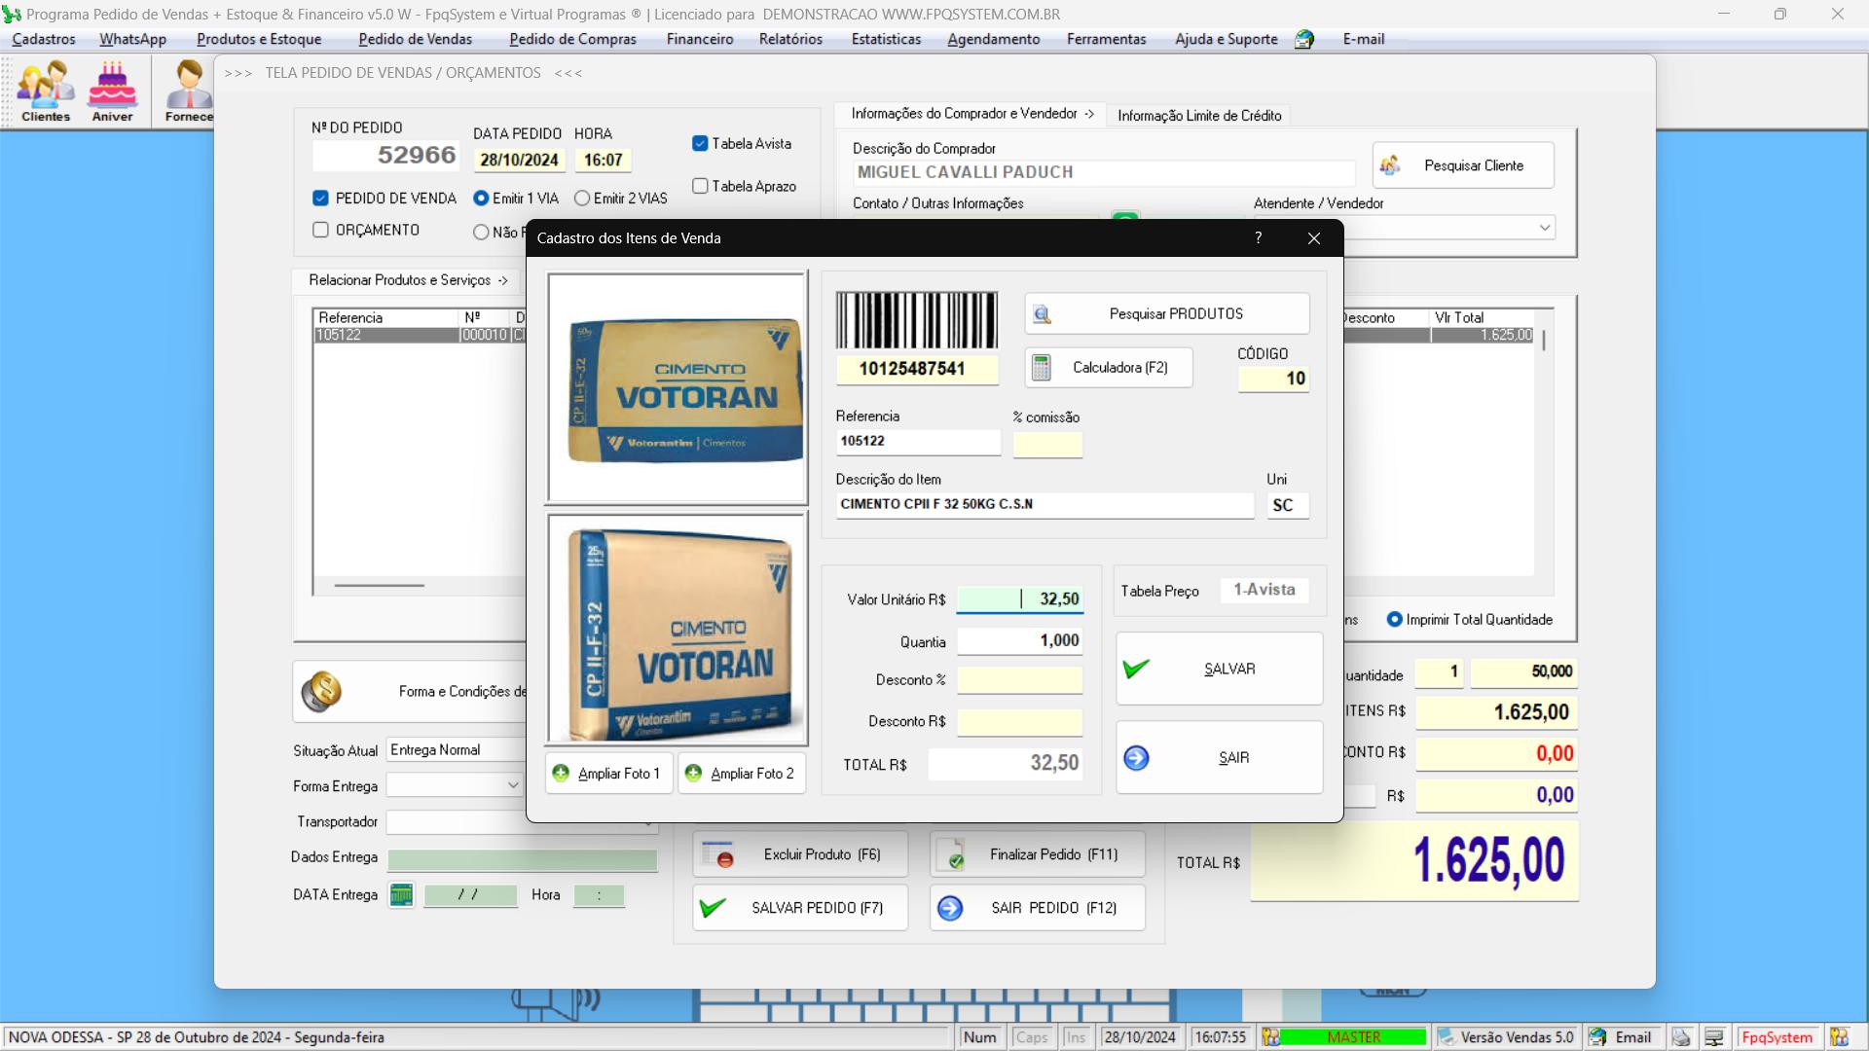
Task: Open the Clientes toolbar icon
Action: [x=46, y=91]
